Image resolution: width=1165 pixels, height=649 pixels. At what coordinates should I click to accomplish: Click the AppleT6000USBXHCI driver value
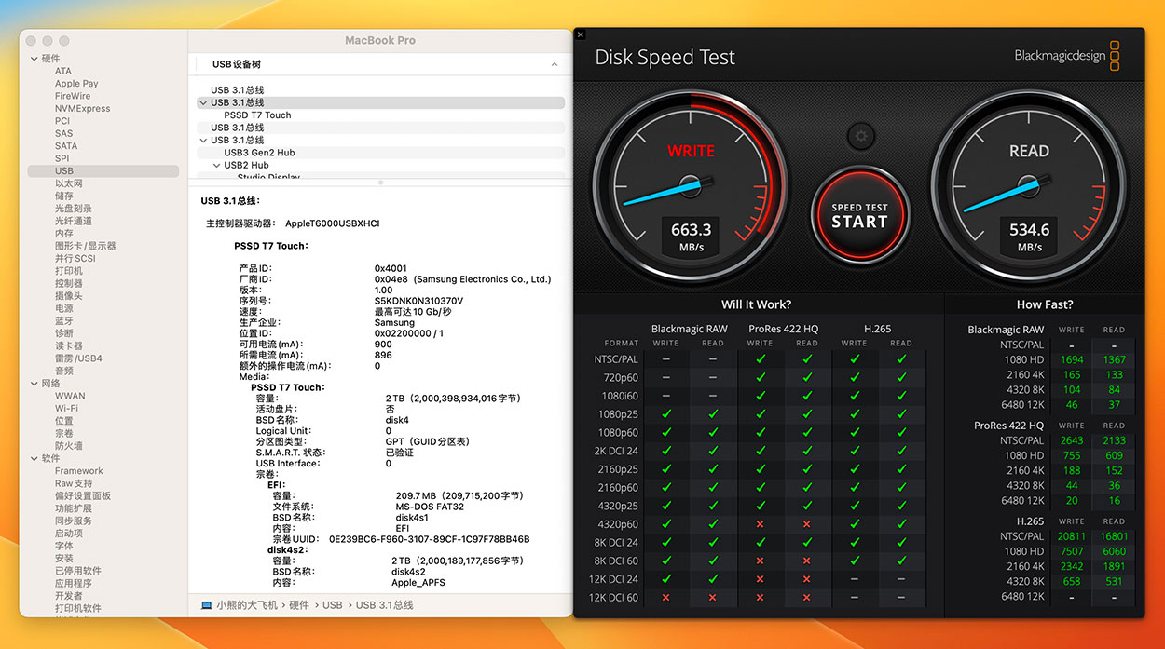[332, 223]
